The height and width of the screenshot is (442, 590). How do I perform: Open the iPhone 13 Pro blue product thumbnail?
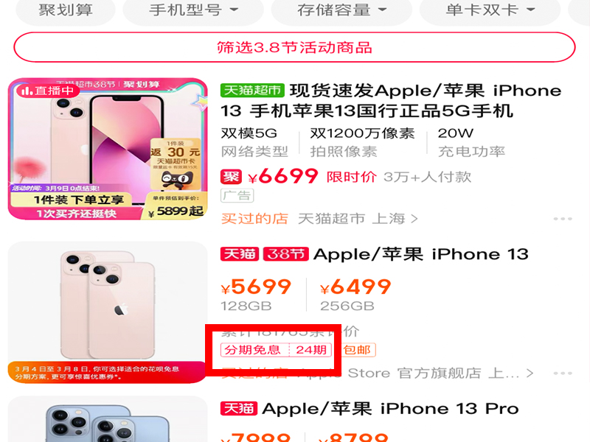pyautogui.click(x=108, y=419)
